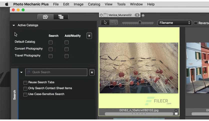
Task: Enable Add/Modify for Default Catalog
Action: [x=66, y=42]
